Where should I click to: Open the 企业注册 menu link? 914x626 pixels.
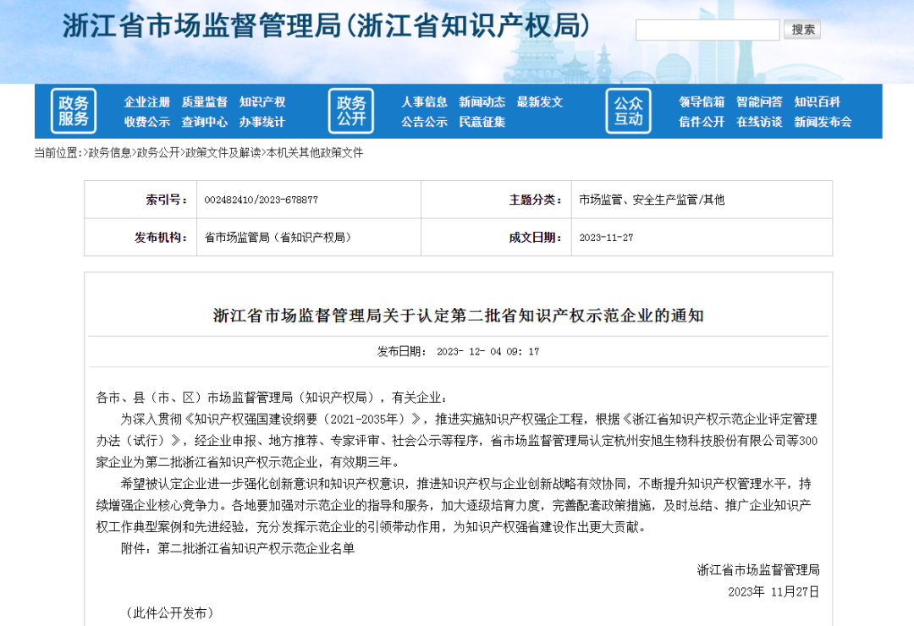147,102
